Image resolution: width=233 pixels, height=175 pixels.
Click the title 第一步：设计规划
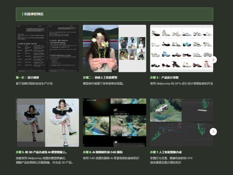[x=27, y=77]
